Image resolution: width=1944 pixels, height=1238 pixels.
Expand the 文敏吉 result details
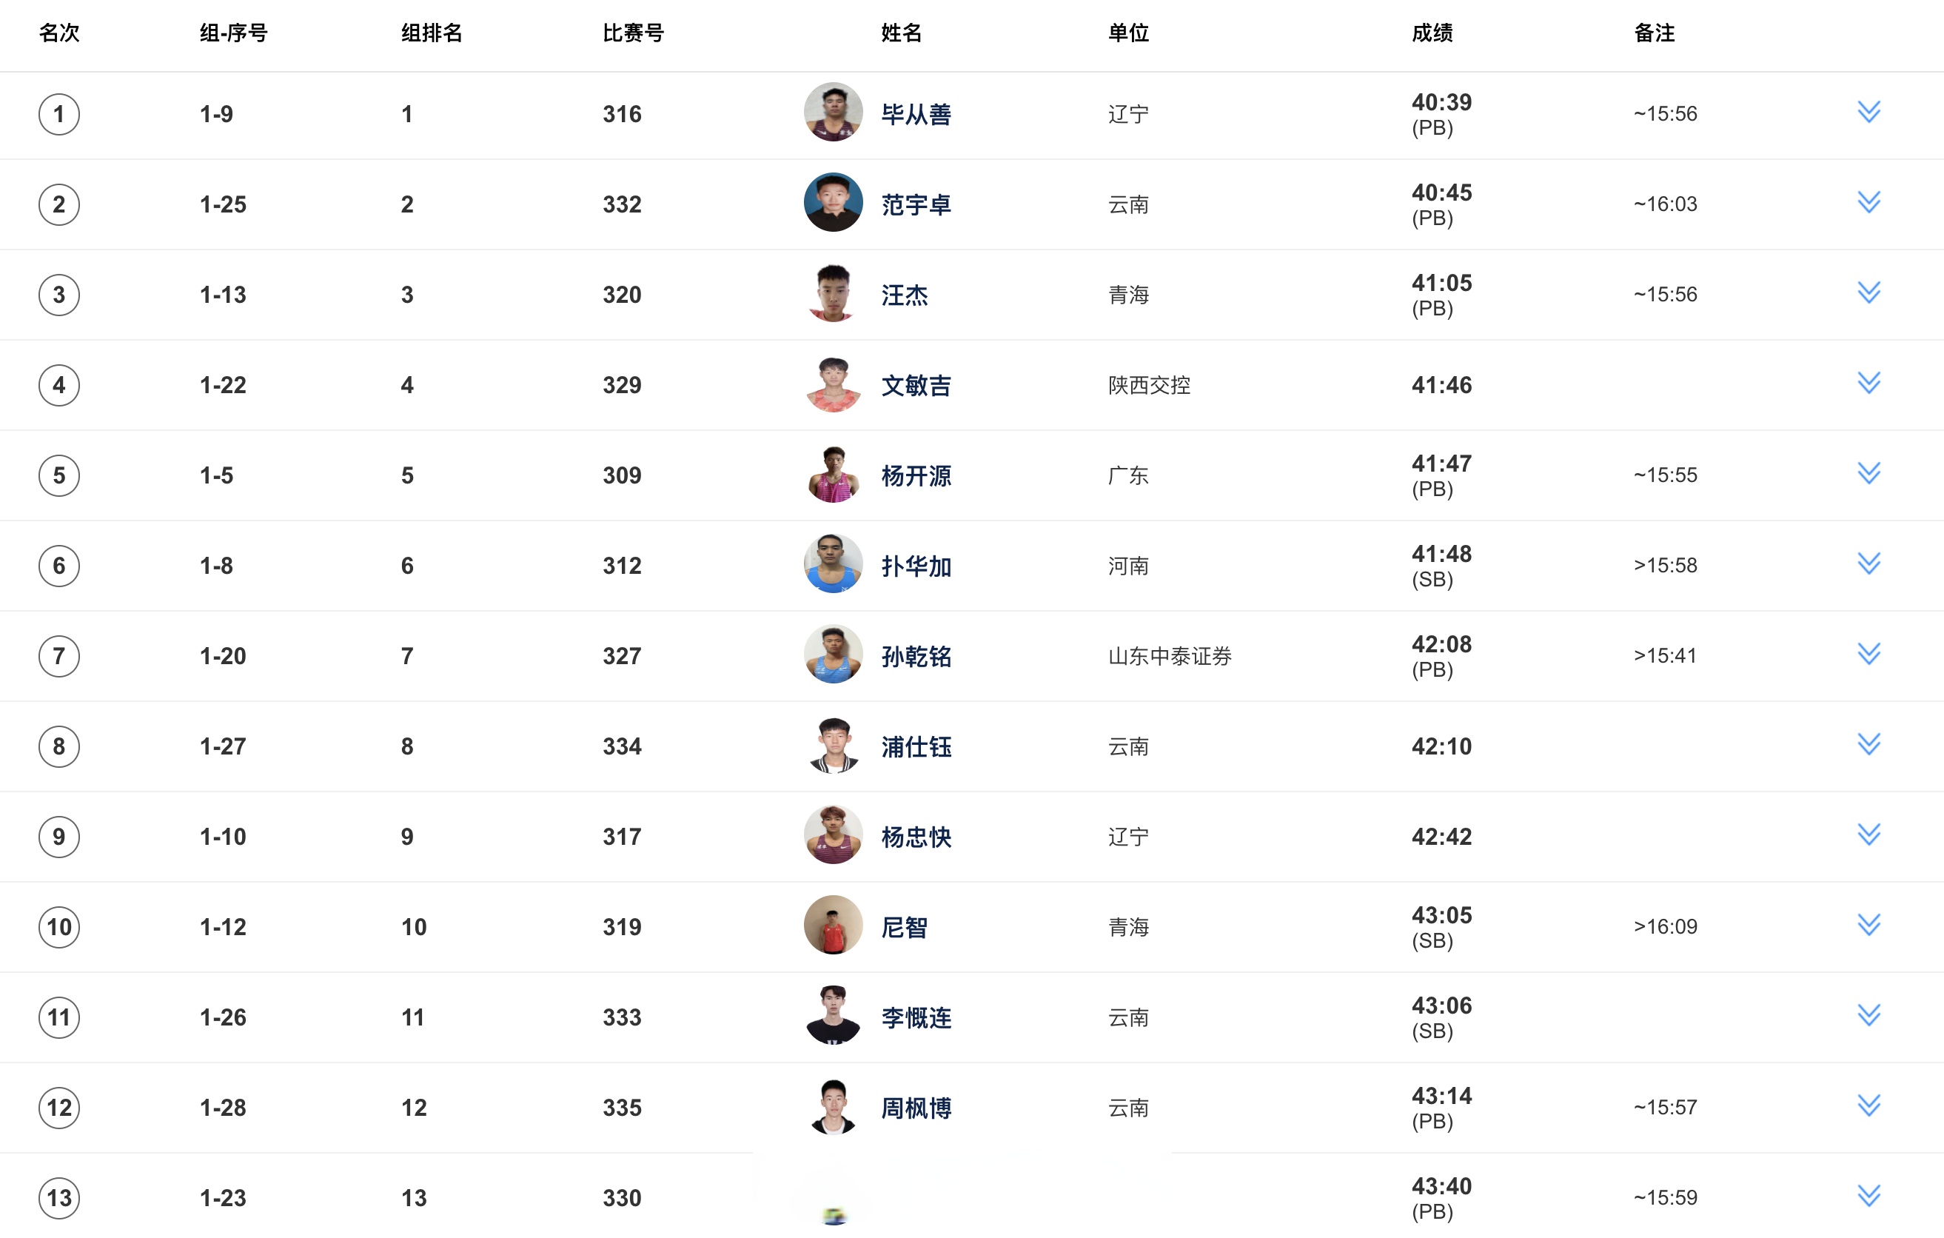(x=1868, y=384)
